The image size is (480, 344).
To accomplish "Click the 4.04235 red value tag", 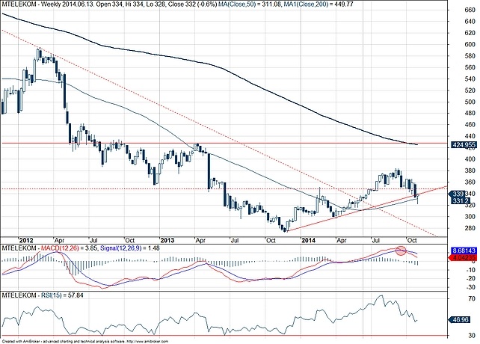I will [x=464, y=257].
